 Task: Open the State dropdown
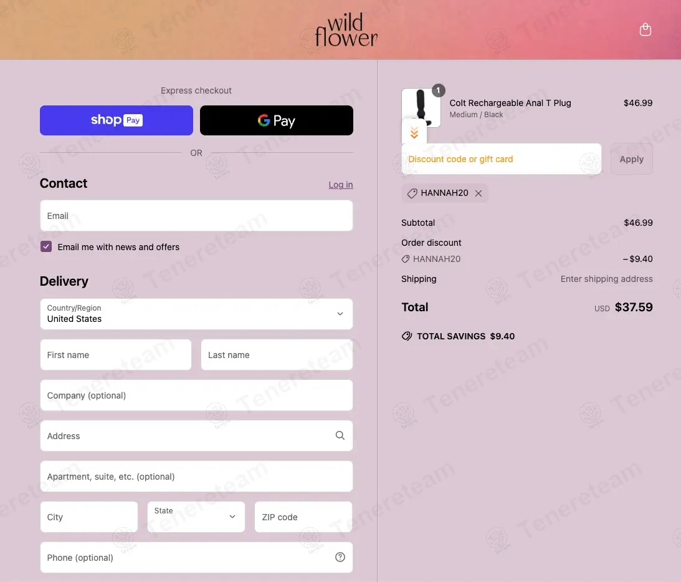(x=196, y=517)
